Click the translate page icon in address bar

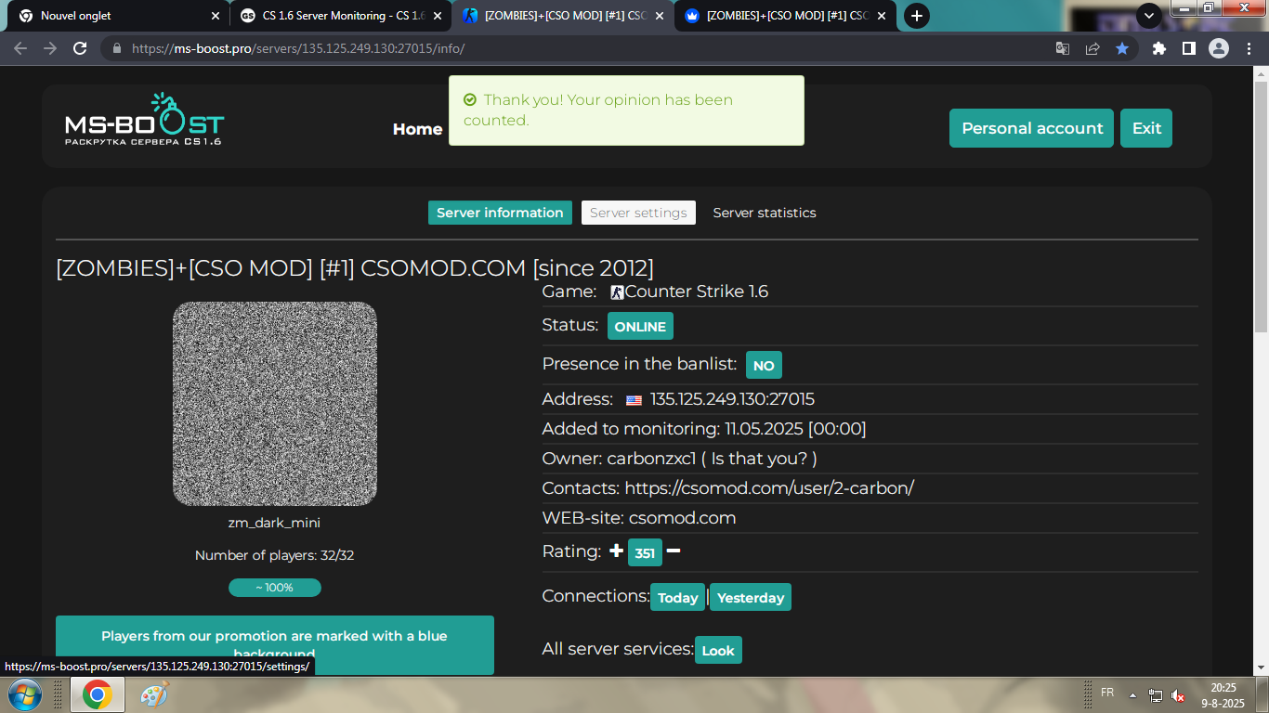coord(1063,48)
